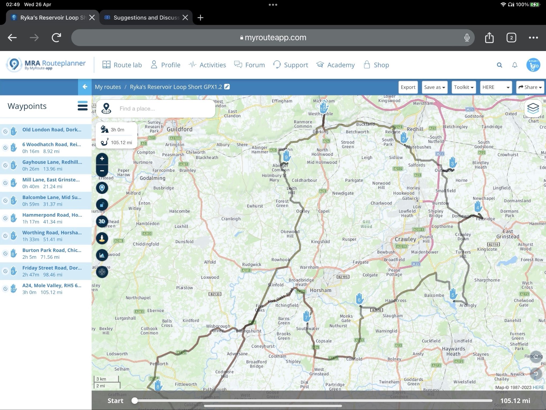This screenshot has height=410, width=546.
Task: Select waypoint Balcombe Lane, Mid Su...
Action: (46, 201)
